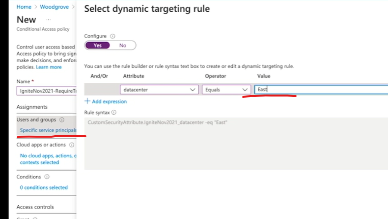
Task: Click the Conditions info icon
Action: tap(47, 177)
